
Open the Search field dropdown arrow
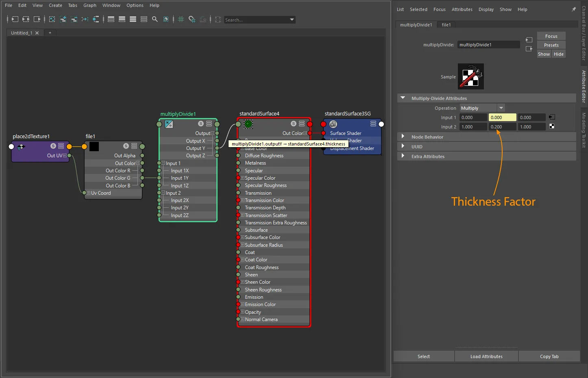click(x=292, y=20)
